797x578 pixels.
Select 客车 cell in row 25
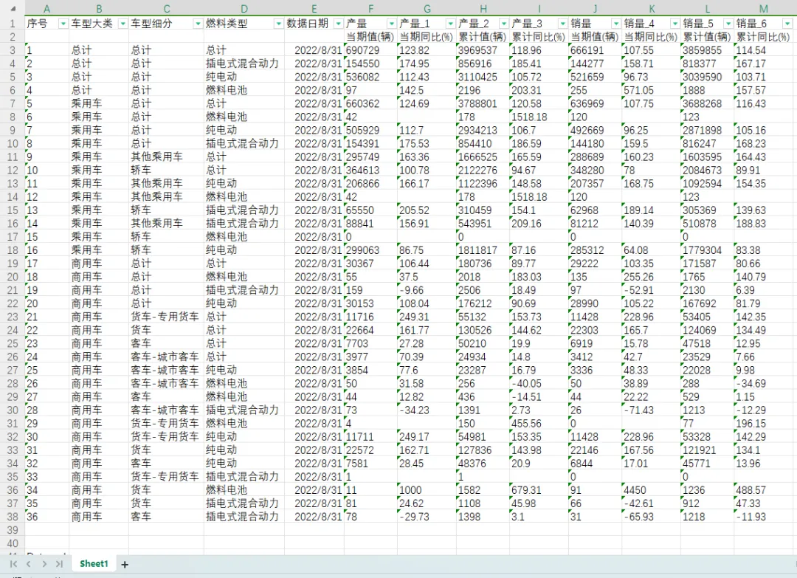pos(166,343)
